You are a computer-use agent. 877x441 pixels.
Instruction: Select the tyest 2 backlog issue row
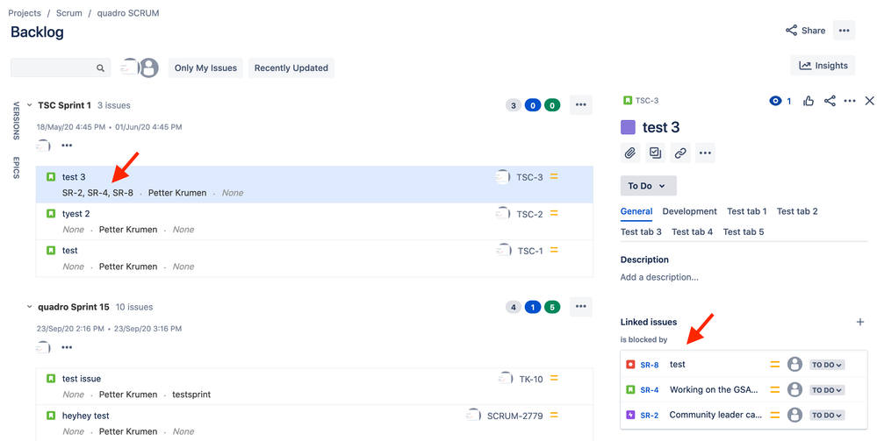tap(314, 221)
